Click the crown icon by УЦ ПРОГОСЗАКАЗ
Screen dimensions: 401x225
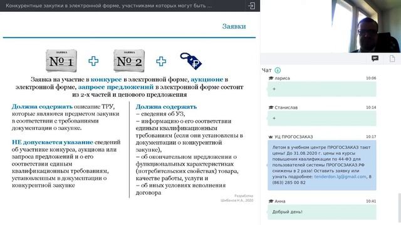pyautogui.click(x=271, y=137)
